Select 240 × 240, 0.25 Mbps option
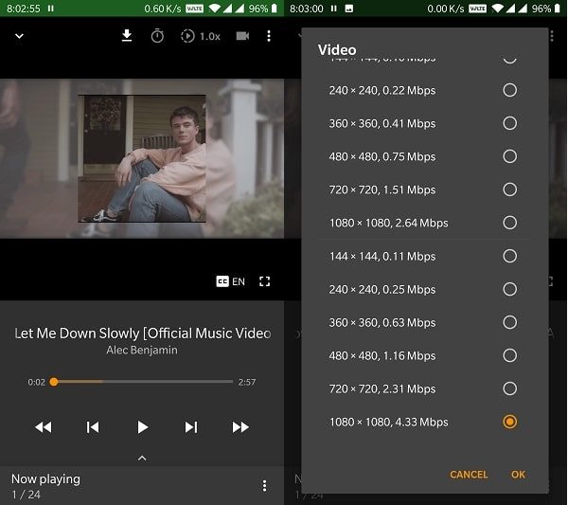The width and height of the screenshot is (568, 505). click(x=424, y=289)
